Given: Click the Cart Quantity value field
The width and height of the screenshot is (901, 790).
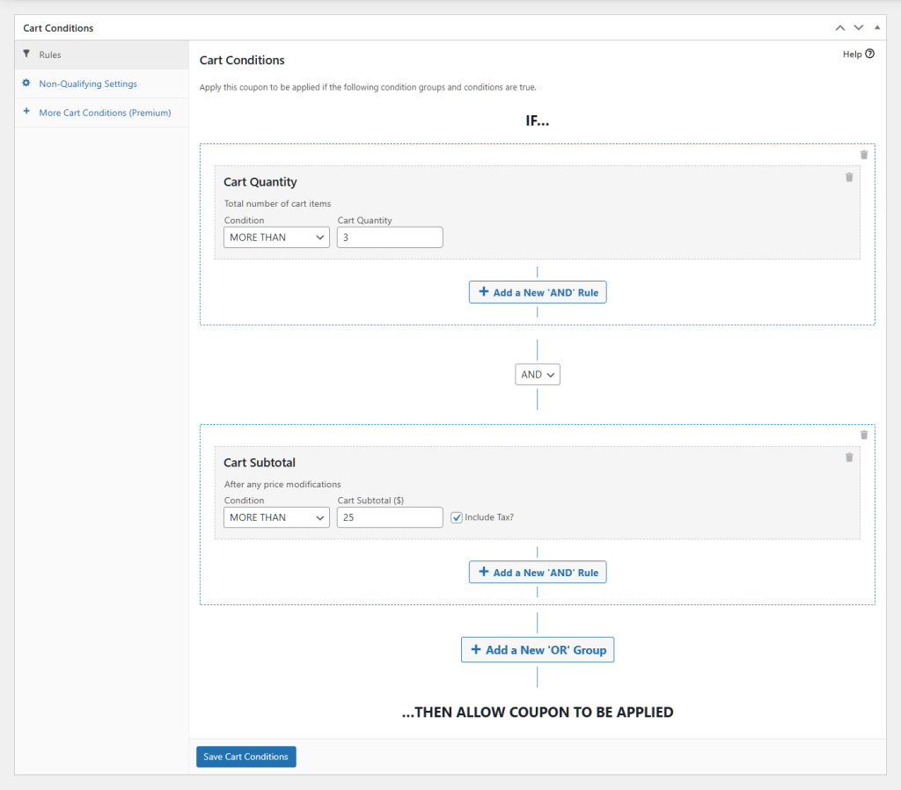Looking at the screenshot, I should coord(390,237).
